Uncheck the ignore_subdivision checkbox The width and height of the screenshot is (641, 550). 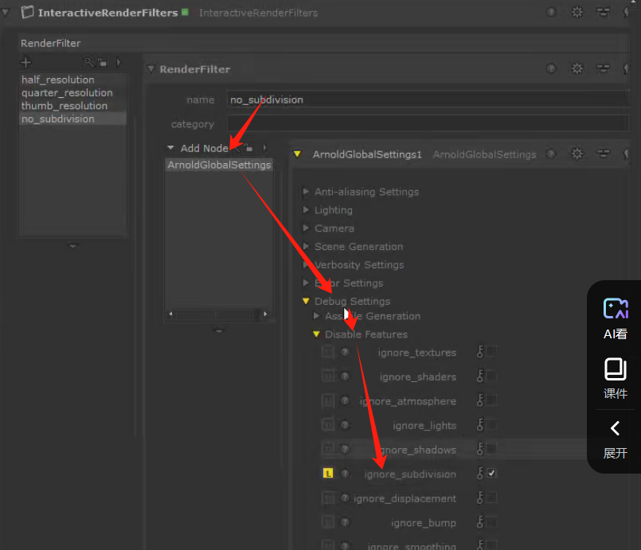tap(492, 474)
